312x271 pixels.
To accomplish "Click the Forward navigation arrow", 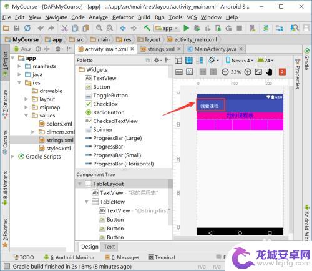I will 134,28.
